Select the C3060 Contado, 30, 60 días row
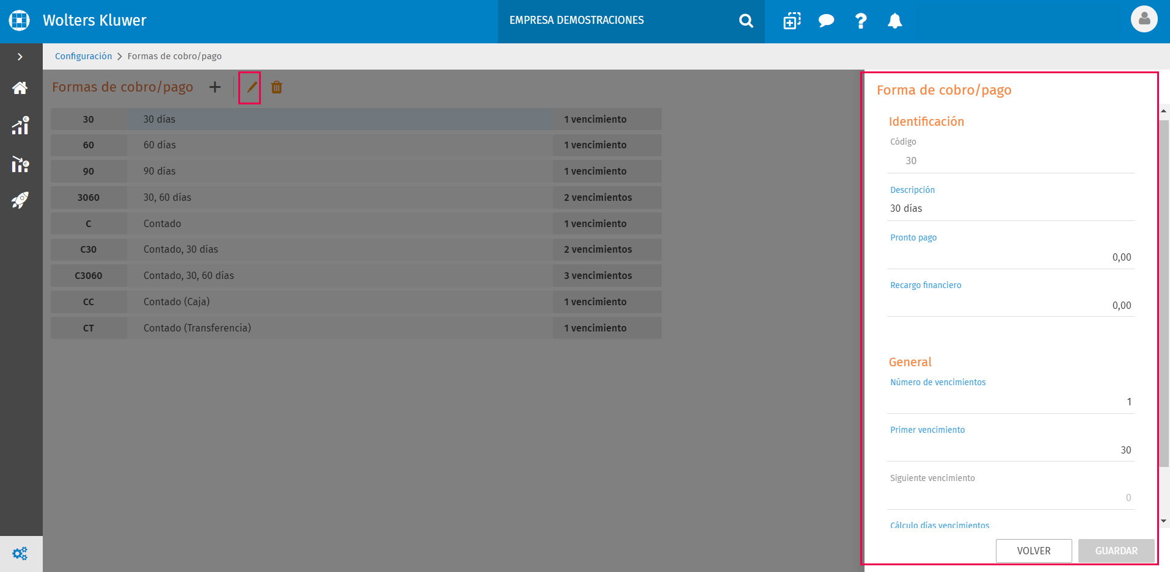Viewport: 1170px width, 572px height. tap(356, 276)
